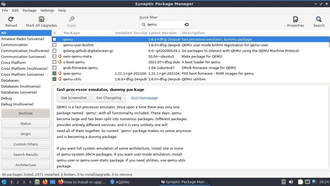This screenshot has width=330, height=186.
Task: Click inside the Quick filter field
Action: [x=165, y=25]
